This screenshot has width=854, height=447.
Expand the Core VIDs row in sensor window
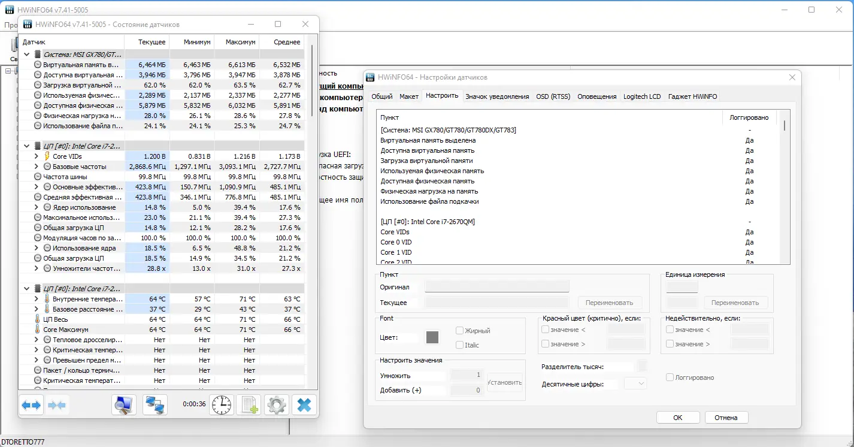[36, 156]
